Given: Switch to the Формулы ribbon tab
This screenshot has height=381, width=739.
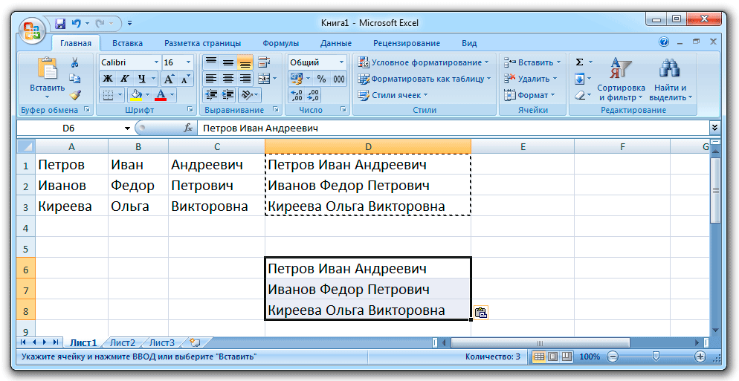Looking at the screenshot, I should point(280,43).
